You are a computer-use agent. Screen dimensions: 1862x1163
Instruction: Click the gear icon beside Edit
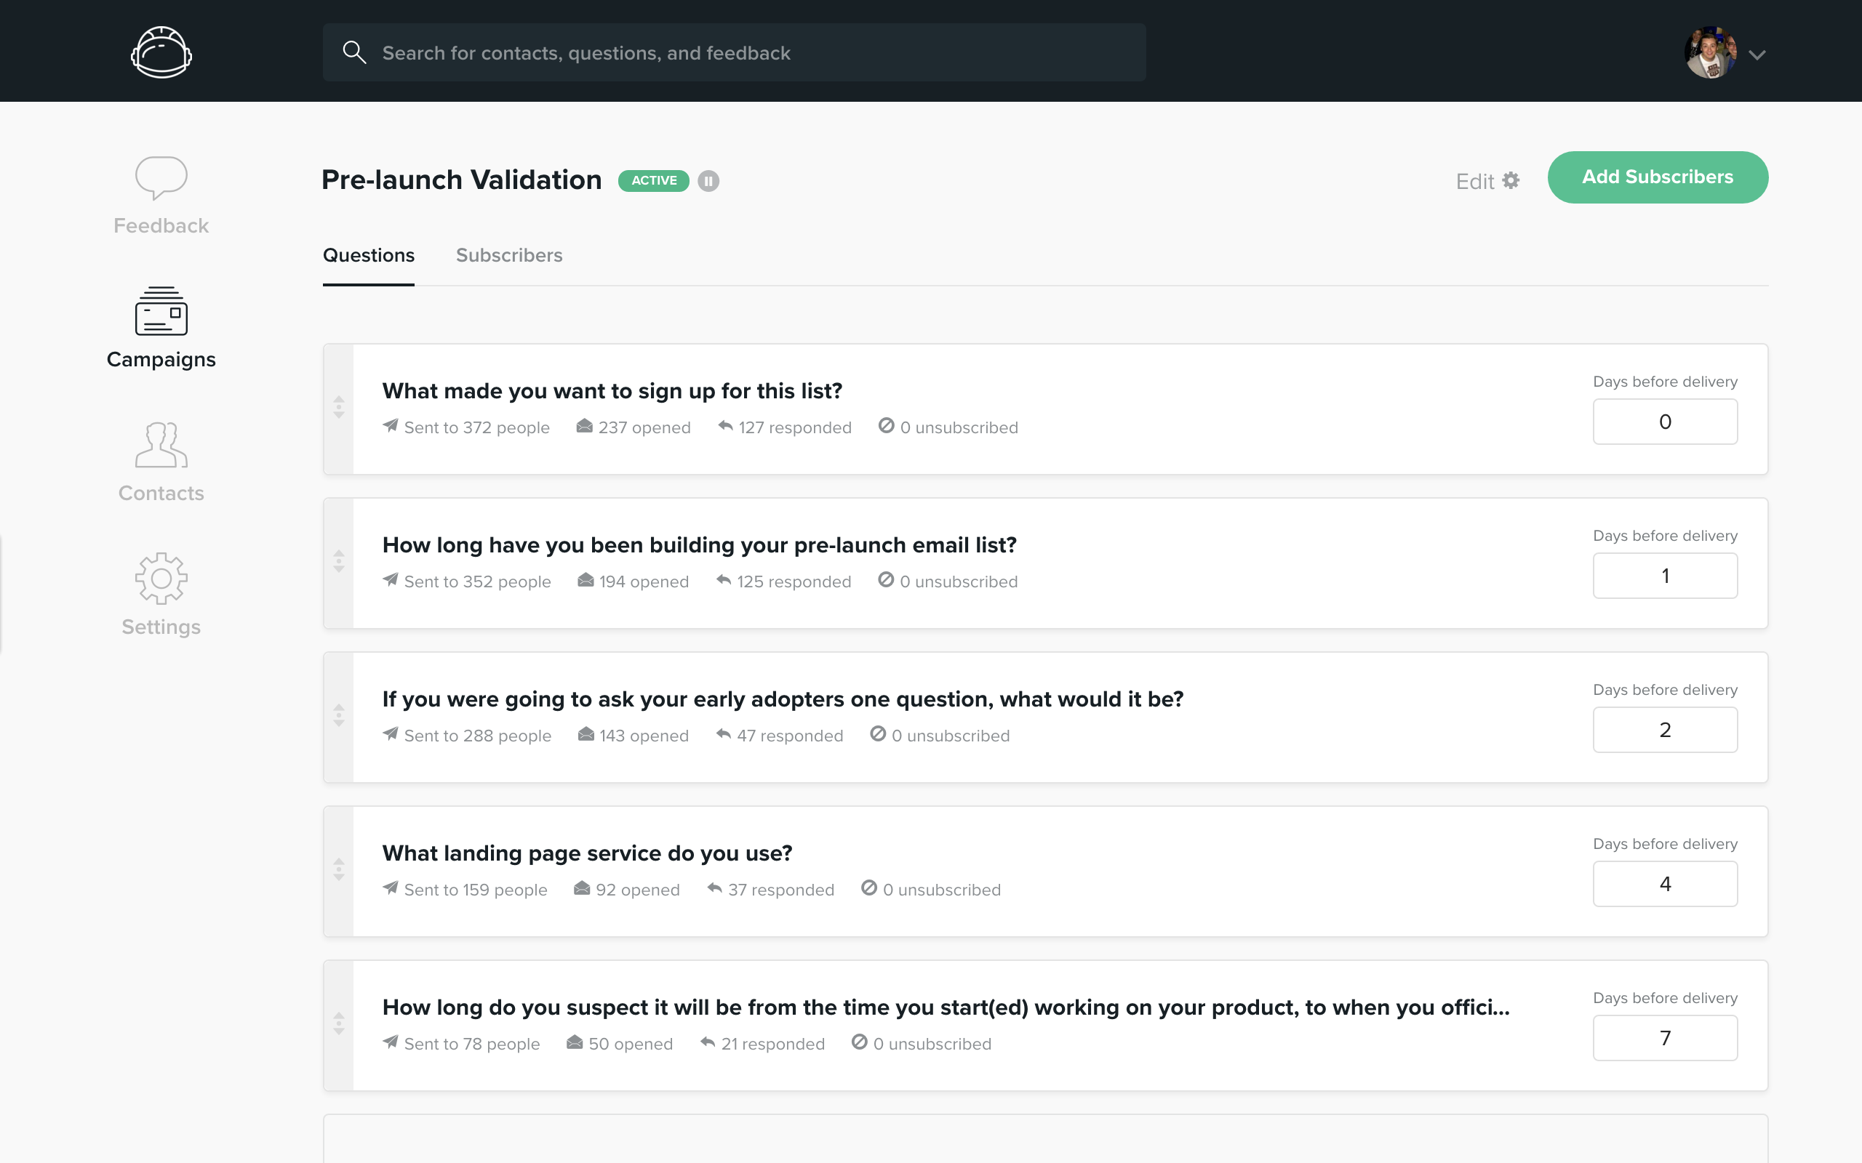(1511, 181)
